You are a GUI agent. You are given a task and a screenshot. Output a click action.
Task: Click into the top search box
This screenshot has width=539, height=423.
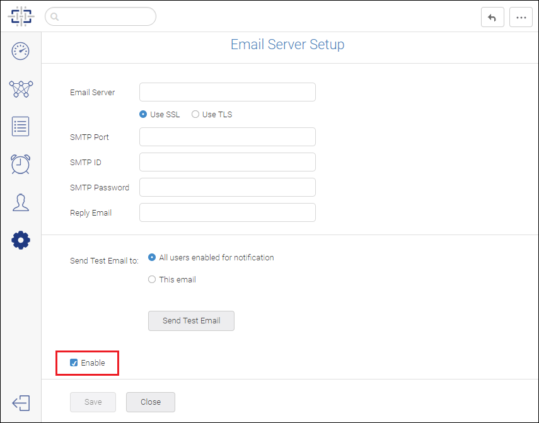click(100, 16)
